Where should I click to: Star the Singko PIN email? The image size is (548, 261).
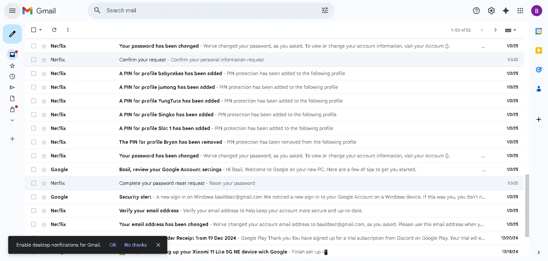(44, 115)
